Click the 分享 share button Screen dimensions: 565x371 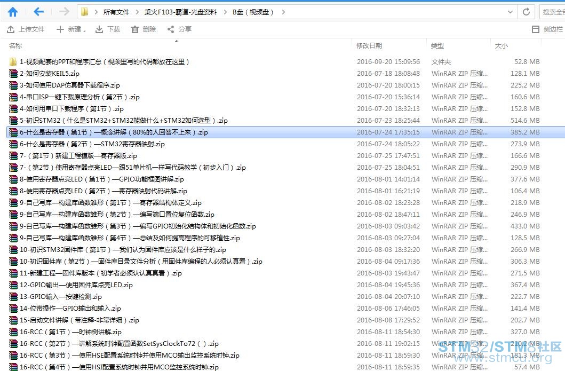point(179,29)
